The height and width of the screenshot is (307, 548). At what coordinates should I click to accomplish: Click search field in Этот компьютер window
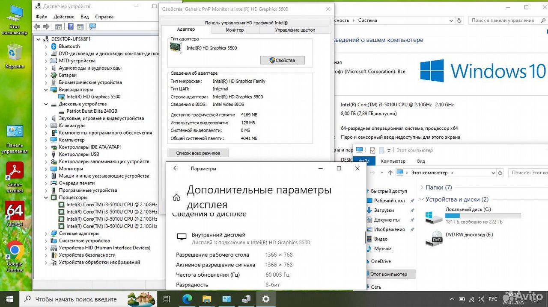[528, 173]
